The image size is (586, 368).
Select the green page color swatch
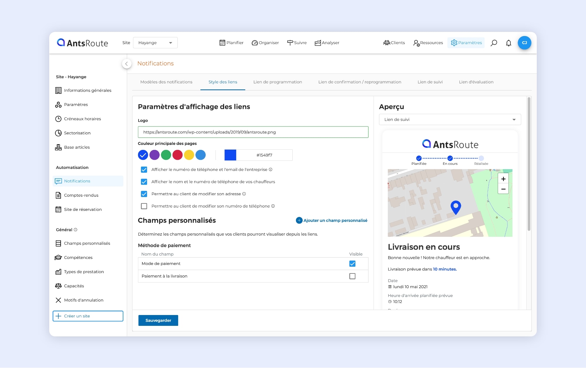[x=166, y=155]
